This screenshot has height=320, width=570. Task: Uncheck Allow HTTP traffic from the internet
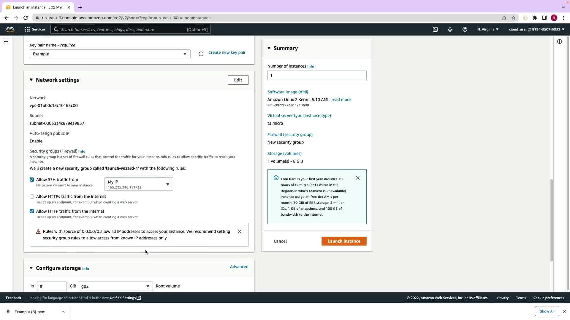32,211
